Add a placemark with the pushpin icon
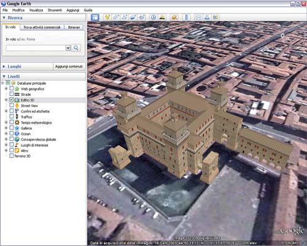 pyautogui.click(x=107, y=17)
